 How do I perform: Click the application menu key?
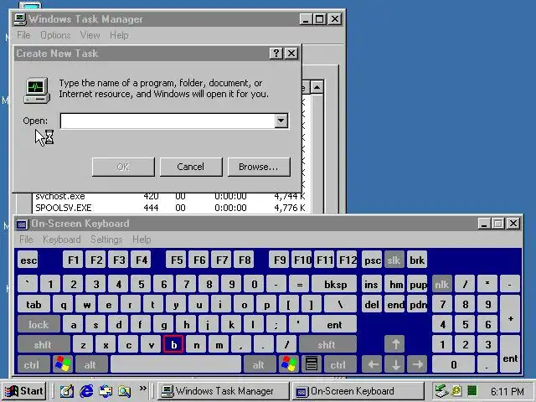pyautogui.click(x=311, y=364)
